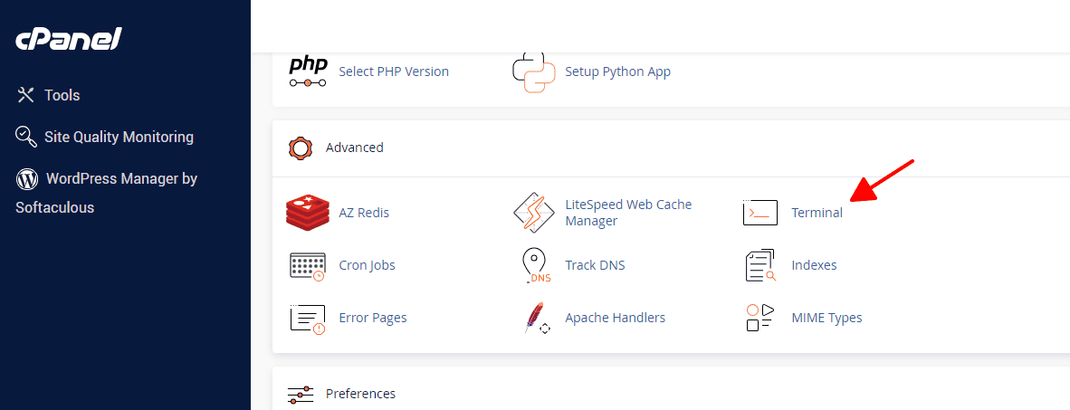Open the Indexes icon
The width and height of the screenshot is (1070, 410).
760,265
